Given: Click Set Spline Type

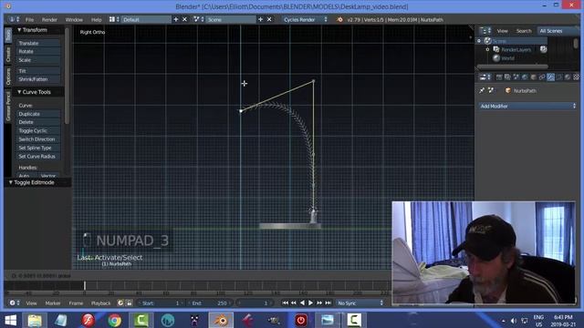Looking at the screenshot, I should point(38,148).
